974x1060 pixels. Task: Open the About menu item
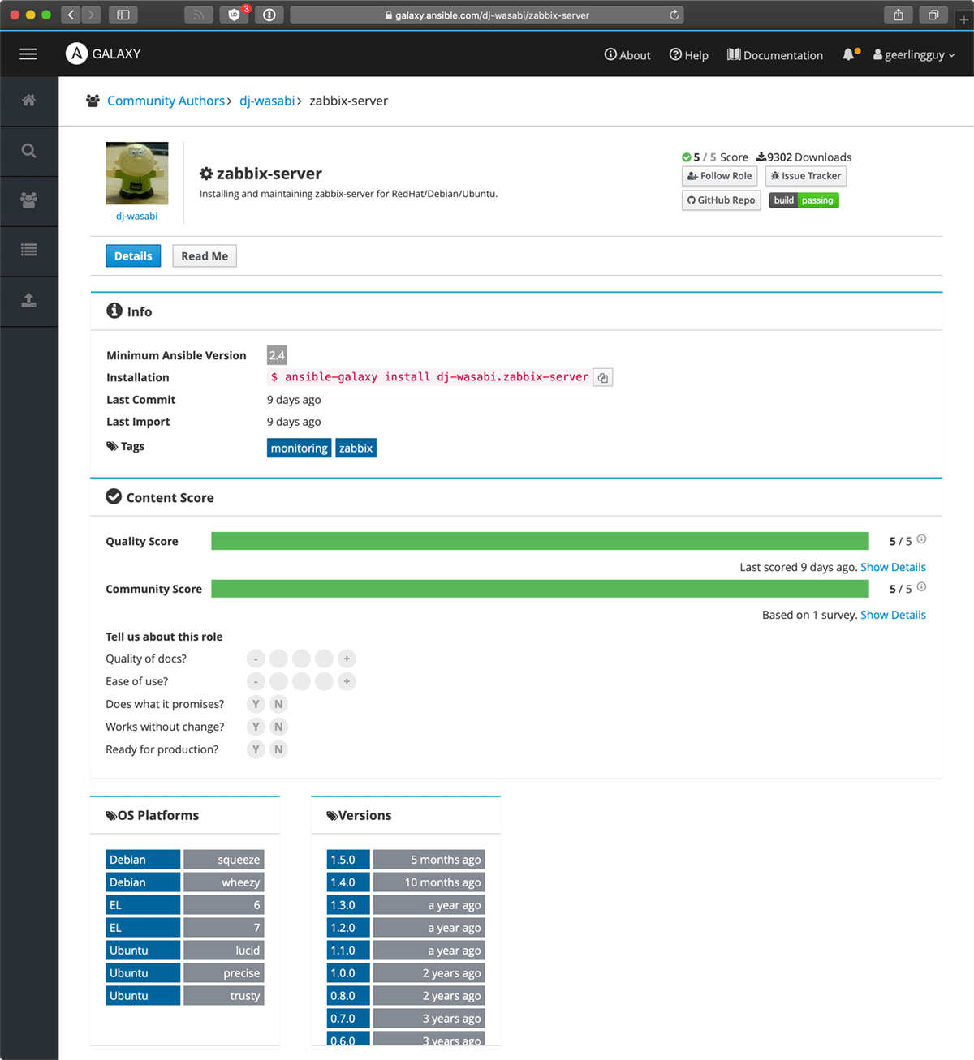[x=627, y=55]
